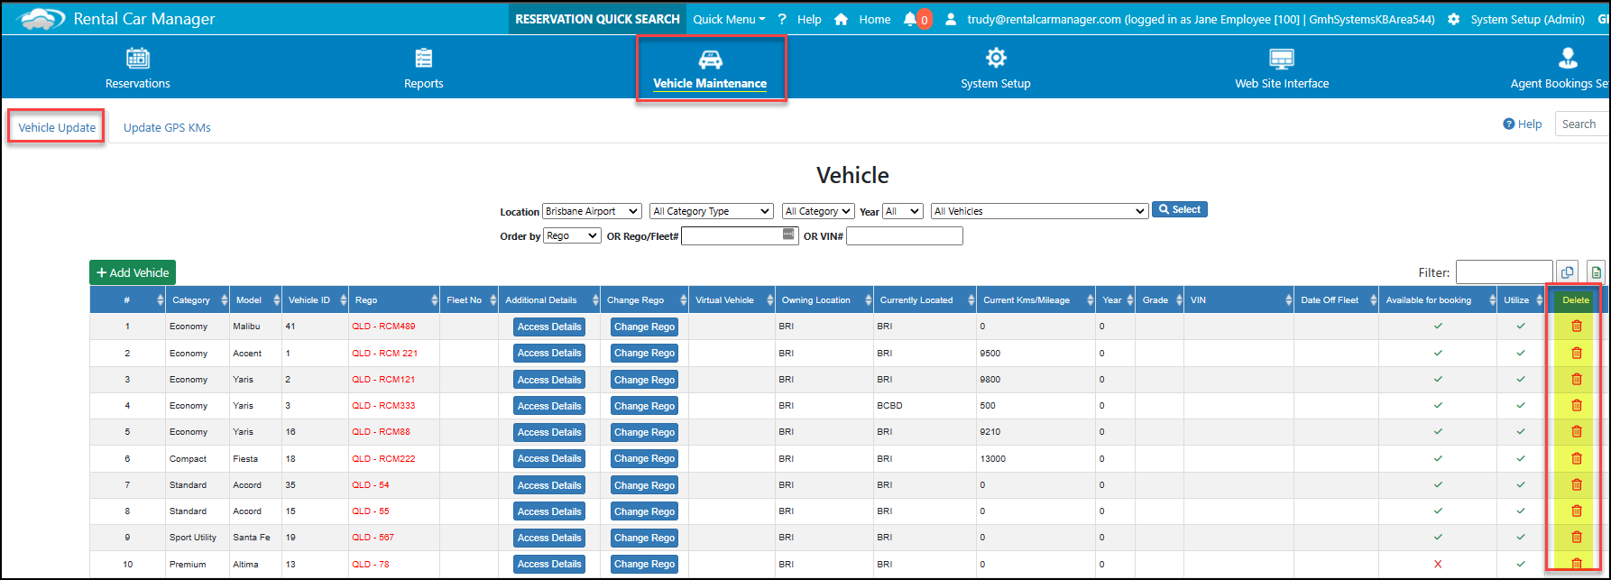Click Change Rego for the Accent row
This screenshot has width=1611, height=580.
coord(644,353)
